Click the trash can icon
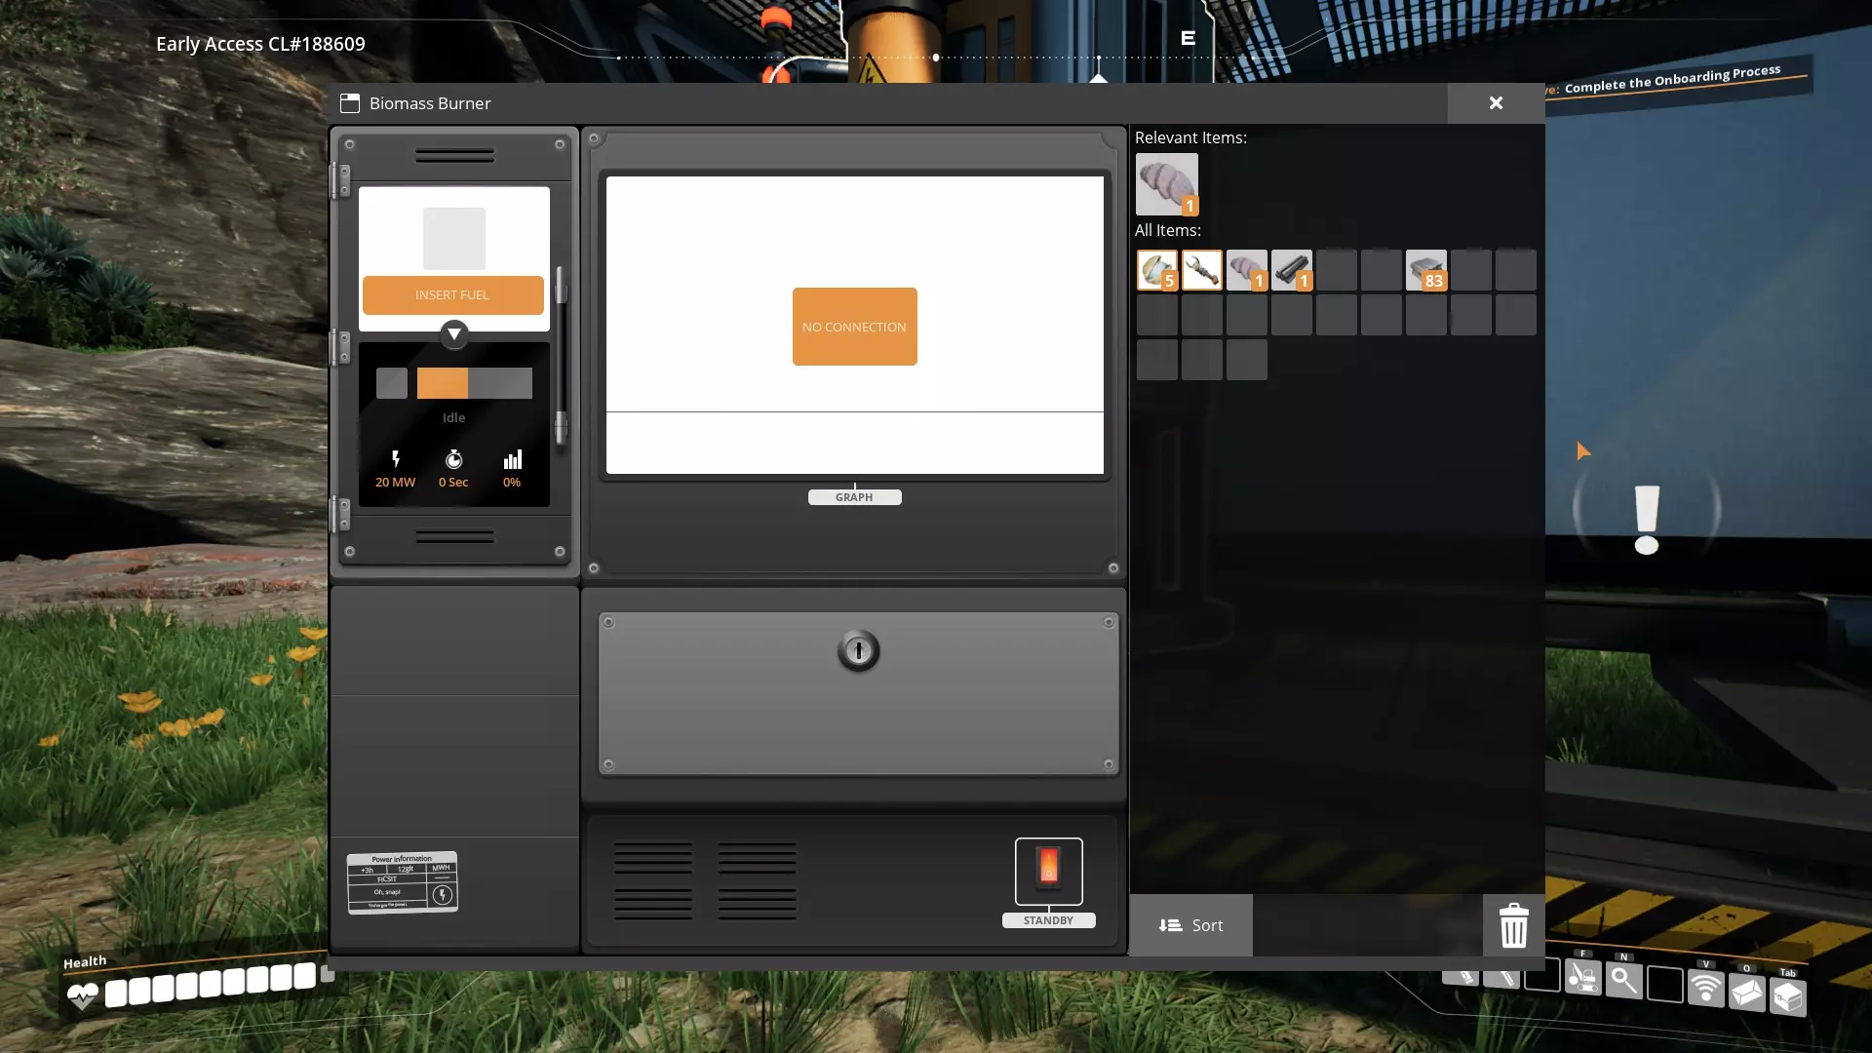1872x1053 pixels. (x=1513, y=925)
